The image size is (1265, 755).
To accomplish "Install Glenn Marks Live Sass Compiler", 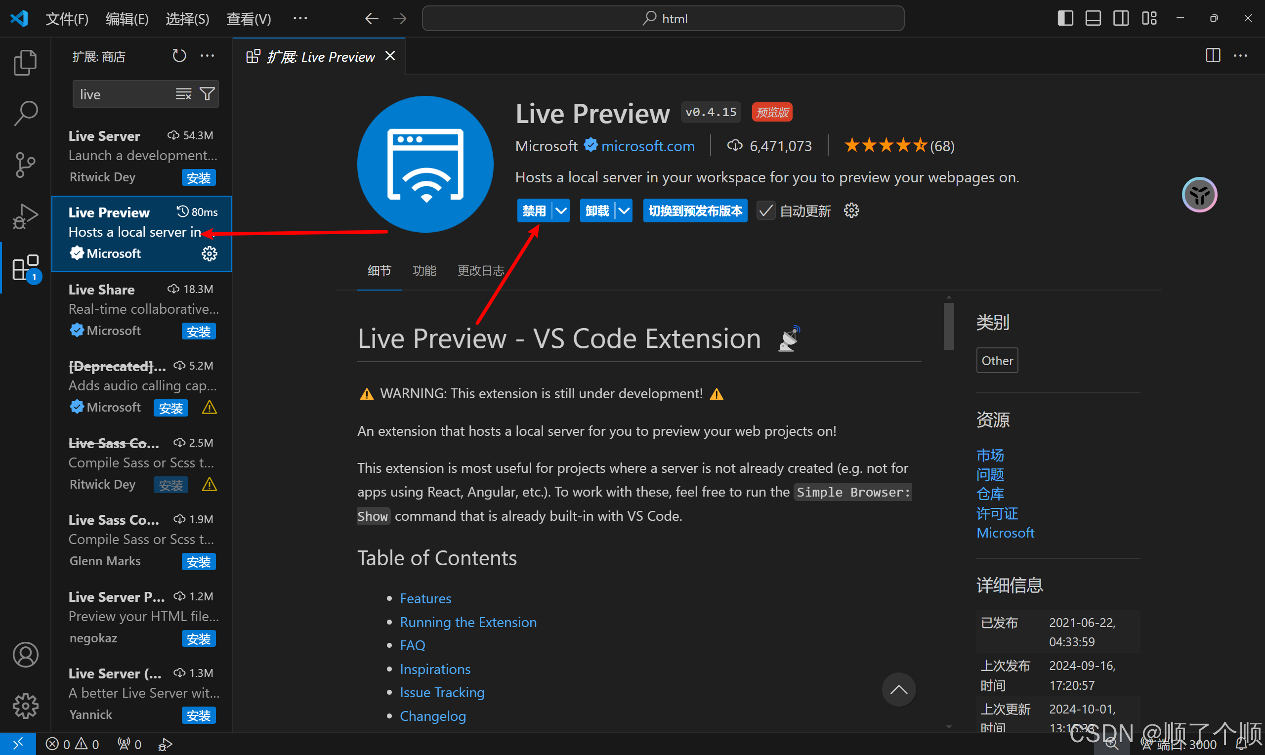I will click(198, 562).
